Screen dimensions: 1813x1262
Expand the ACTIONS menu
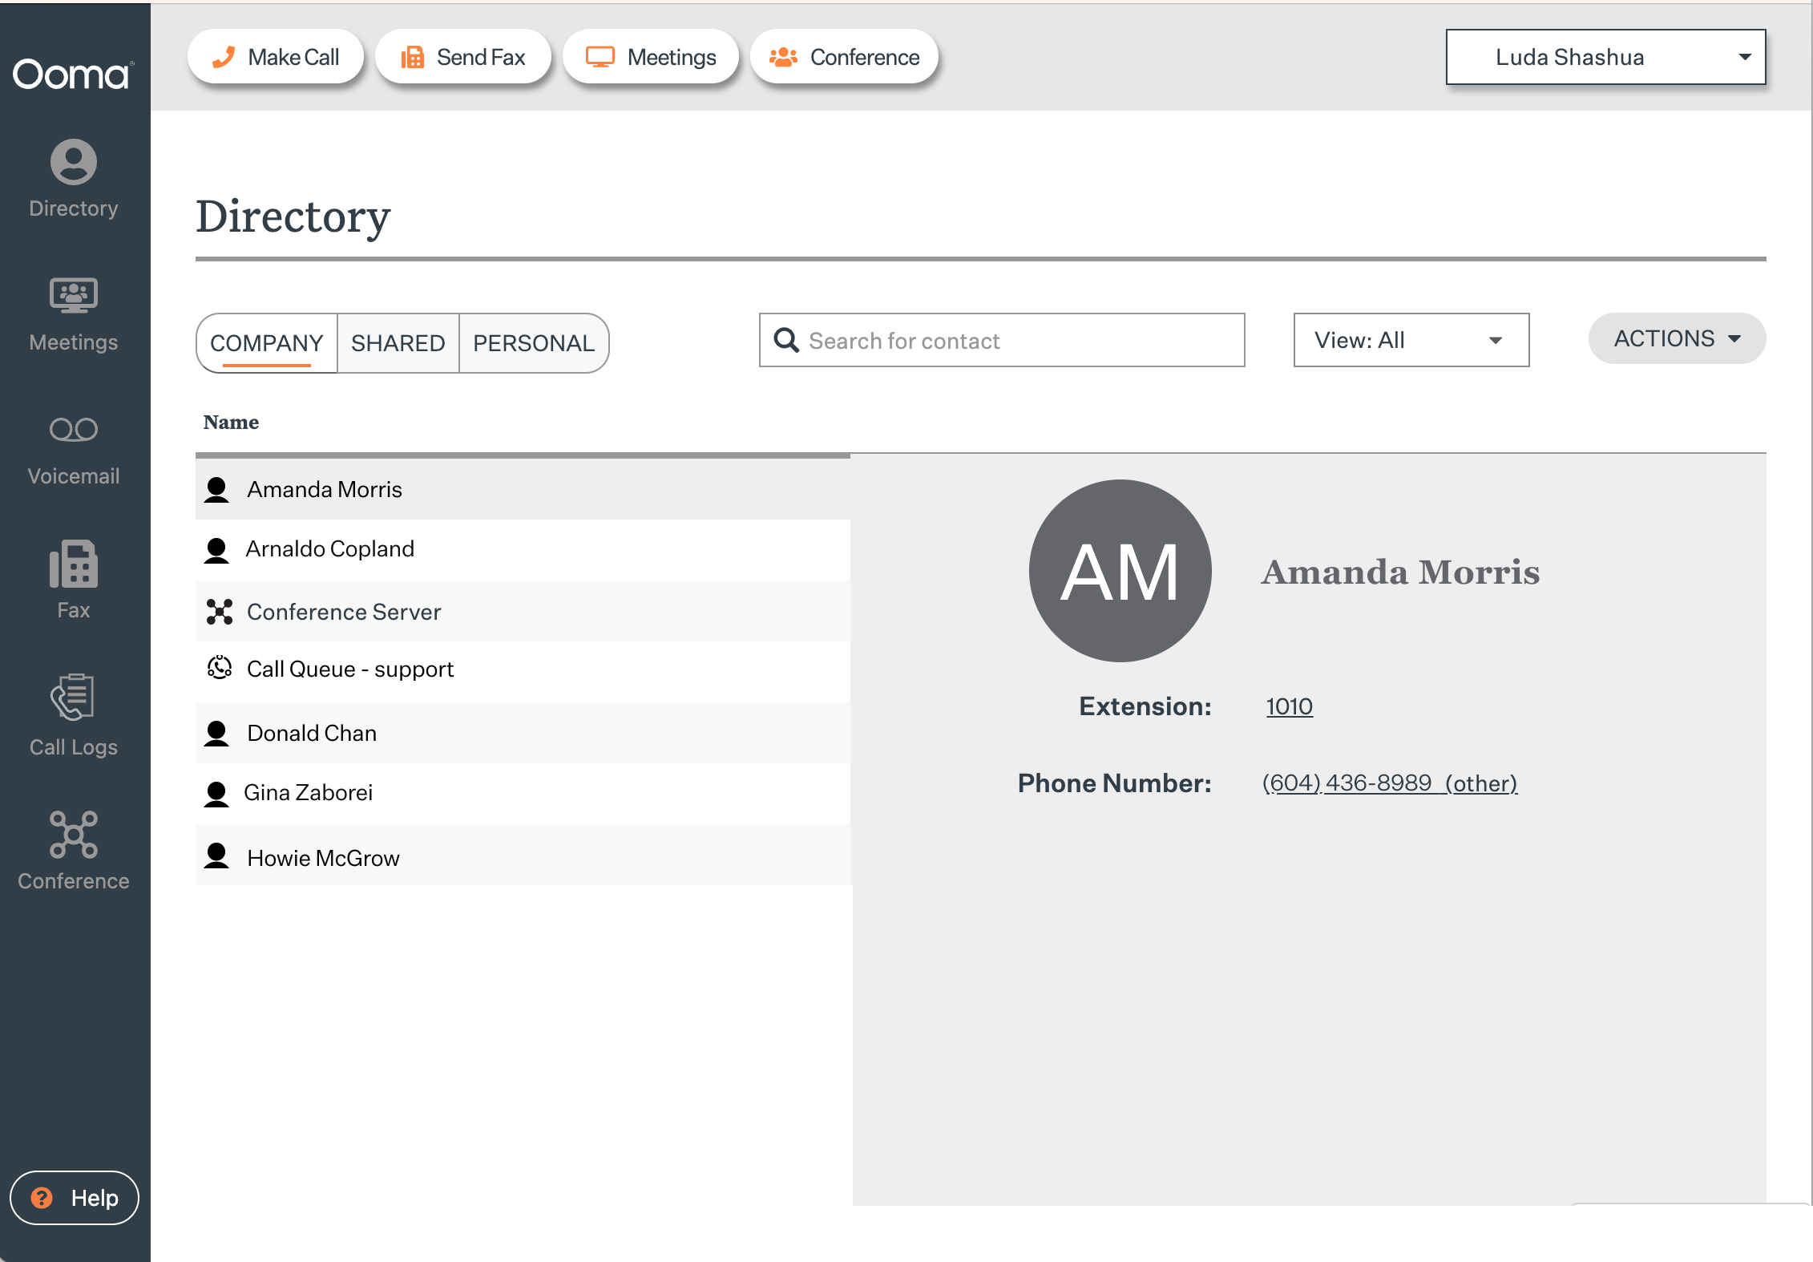click(1677, 338)
